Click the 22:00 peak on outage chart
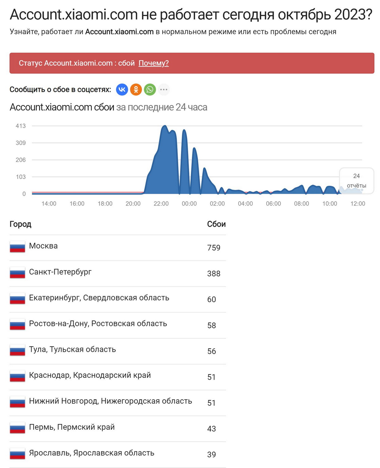This screenshot has height=468, width=380. pyautogui.click(x=164, y=127)
